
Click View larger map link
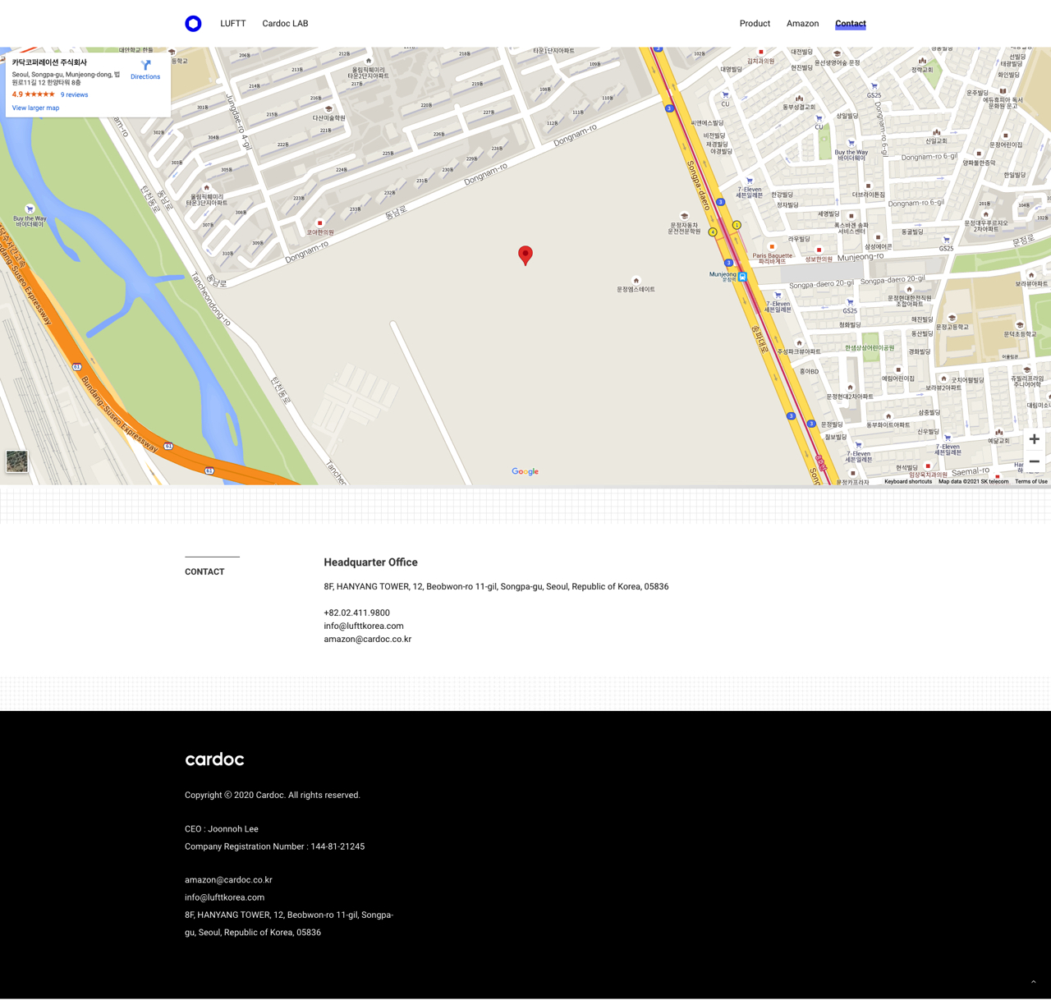[x=35, y=108]
